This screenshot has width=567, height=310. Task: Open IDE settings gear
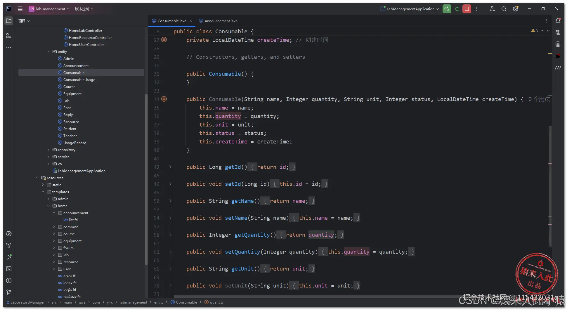point(516,9)
